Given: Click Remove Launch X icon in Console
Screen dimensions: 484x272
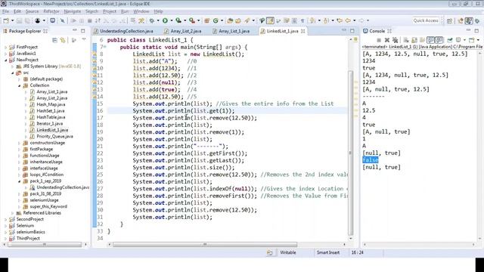Looking at the screenshot, I should point(387,40).
